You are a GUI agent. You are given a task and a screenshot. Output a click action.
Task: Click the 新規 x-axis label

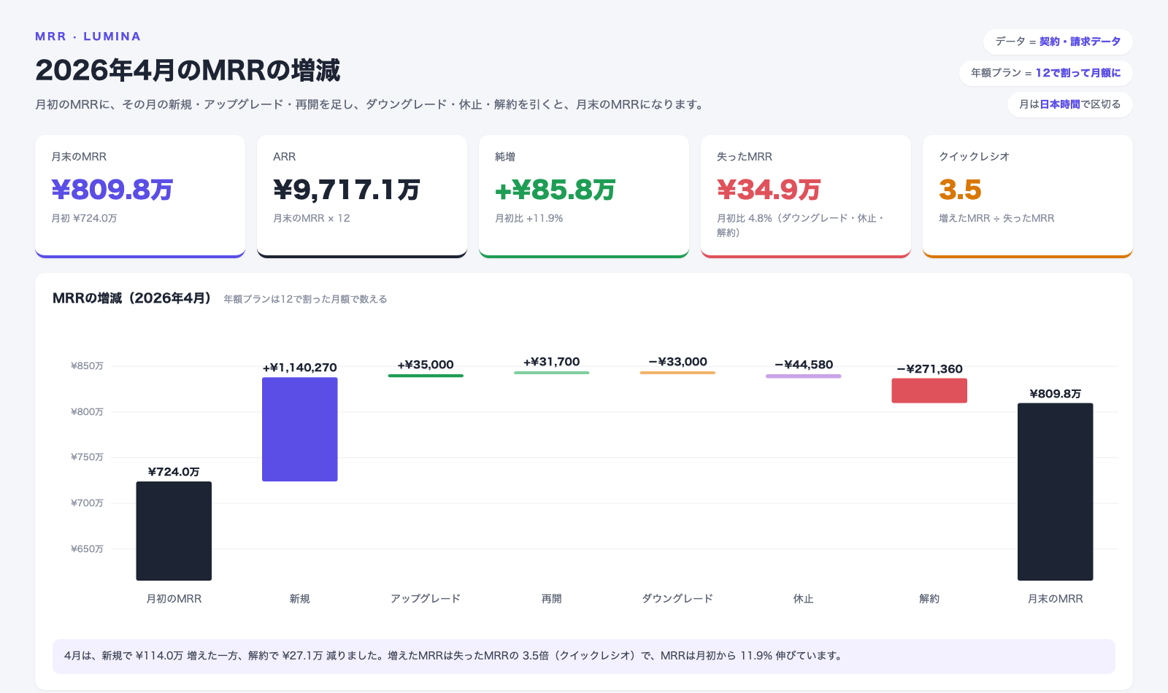click(x=300, y=599)
